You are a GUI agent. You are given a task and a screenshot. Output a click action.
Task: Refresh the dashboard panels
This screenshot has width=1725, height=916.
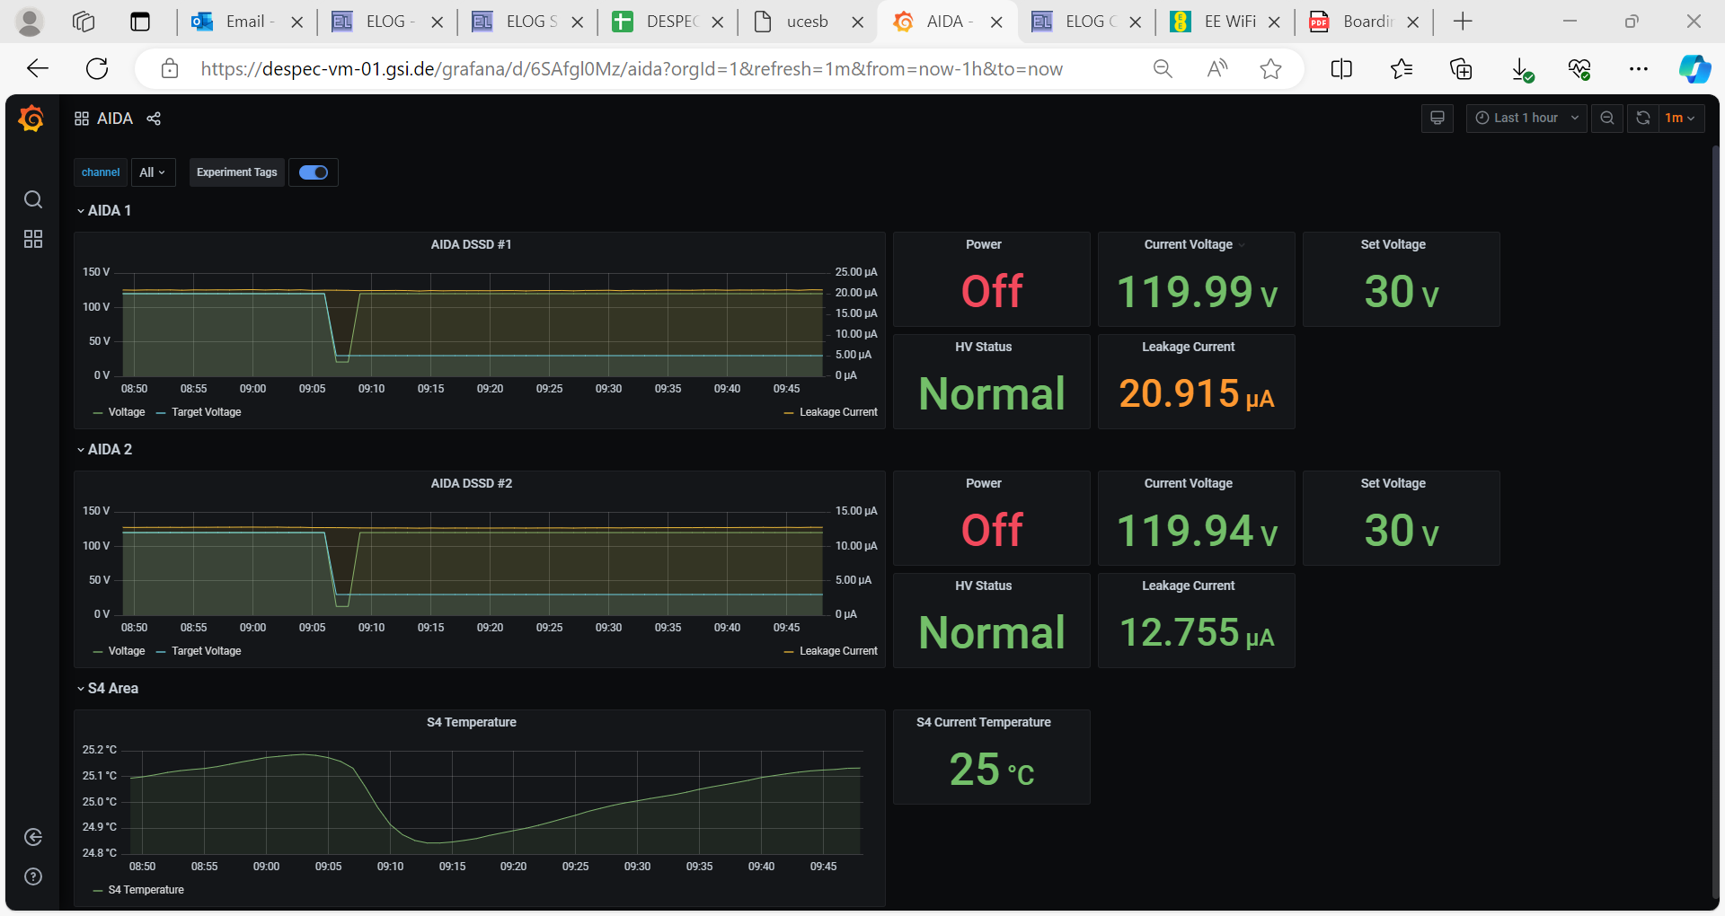coord(1642,118)
